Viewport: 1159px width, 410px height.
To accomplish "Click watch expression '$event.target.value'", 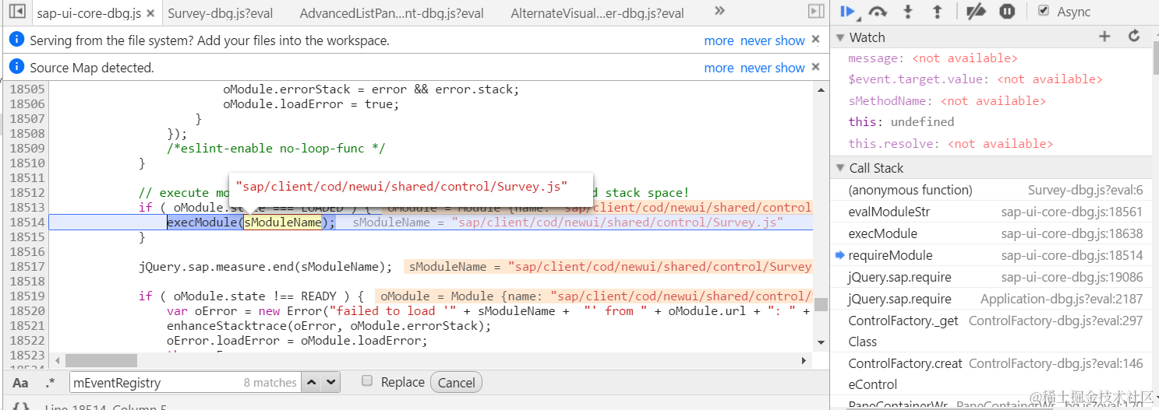I will (975, 79).
